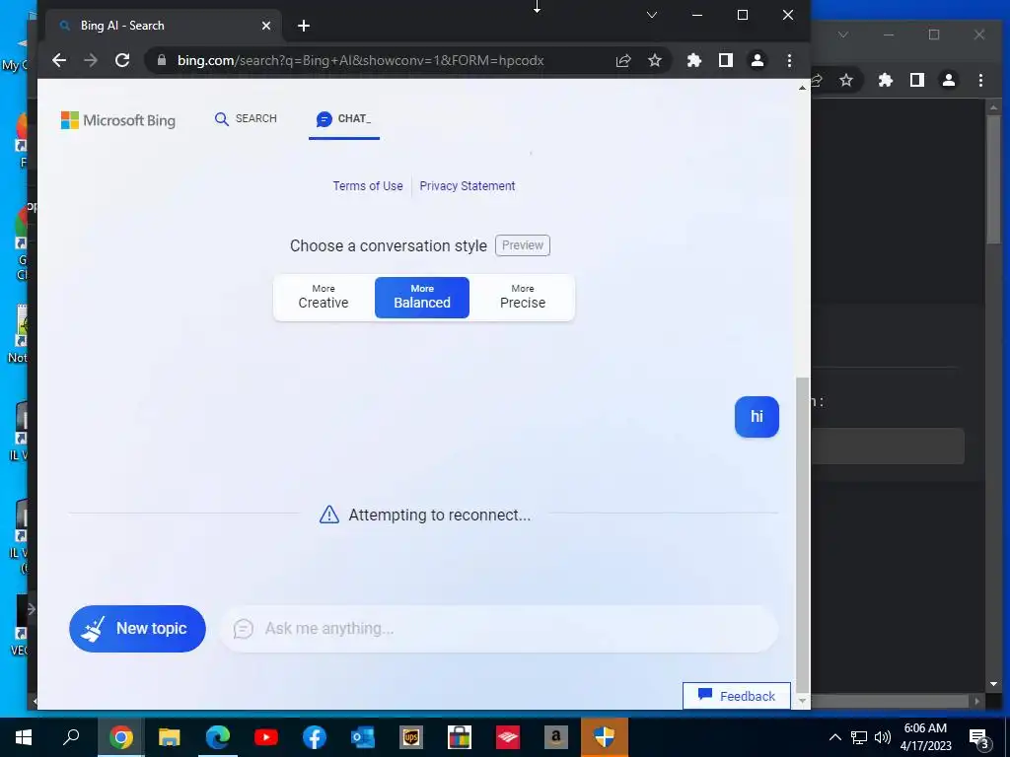1010x757 pixels.
Task: Click scrollbar up arrow in Bing window
Action: (x=802, y=88)
